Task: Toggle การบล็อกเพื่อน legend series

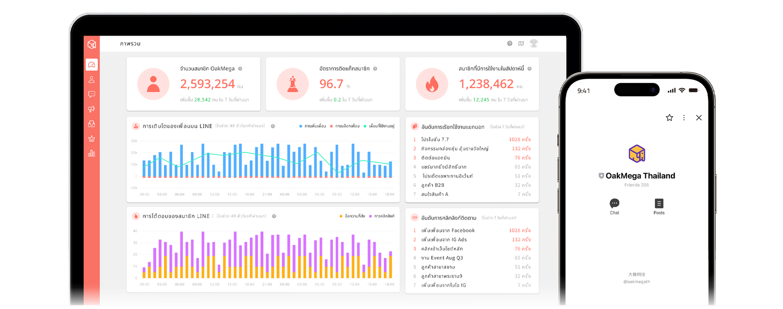Action: (345, 126)
